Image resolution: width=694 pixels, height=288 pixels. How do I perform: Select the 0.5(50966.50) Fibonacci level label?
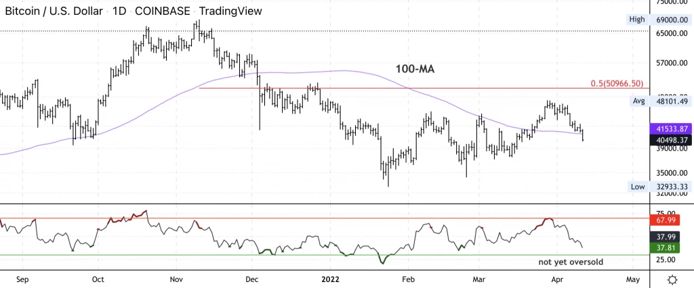click(x=617, y=83)
